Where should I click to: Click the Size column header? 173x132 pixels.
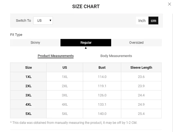(28, 67)
